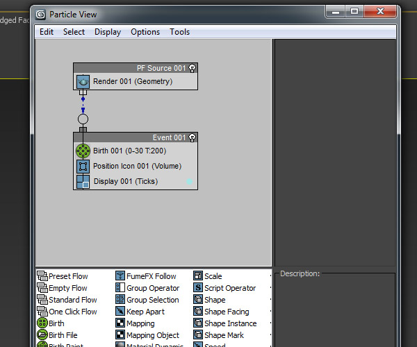Close the Particle View window
The width and height of the screenshot is (417, 347).
coord(380,12)
